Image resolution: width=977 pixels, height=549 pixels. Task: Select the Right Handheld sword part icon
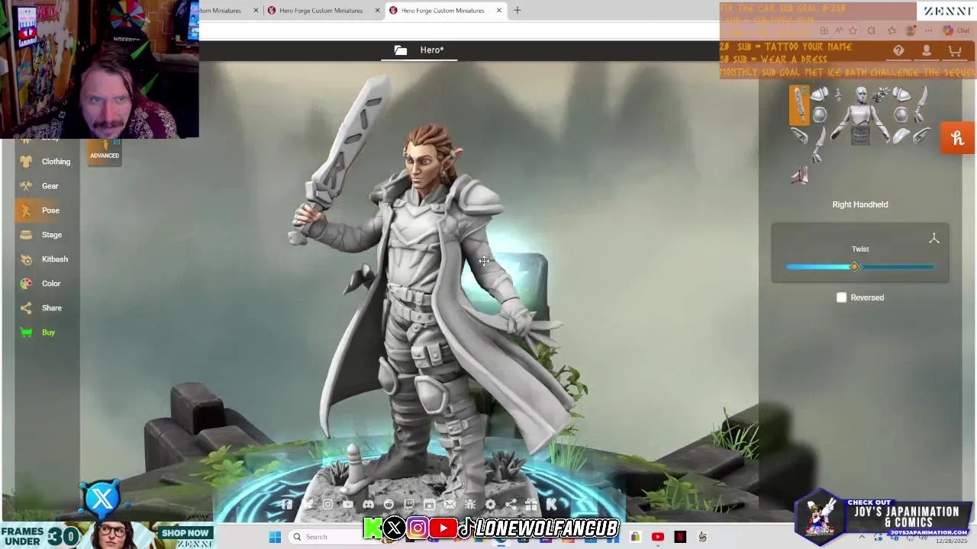click(798, 105)
